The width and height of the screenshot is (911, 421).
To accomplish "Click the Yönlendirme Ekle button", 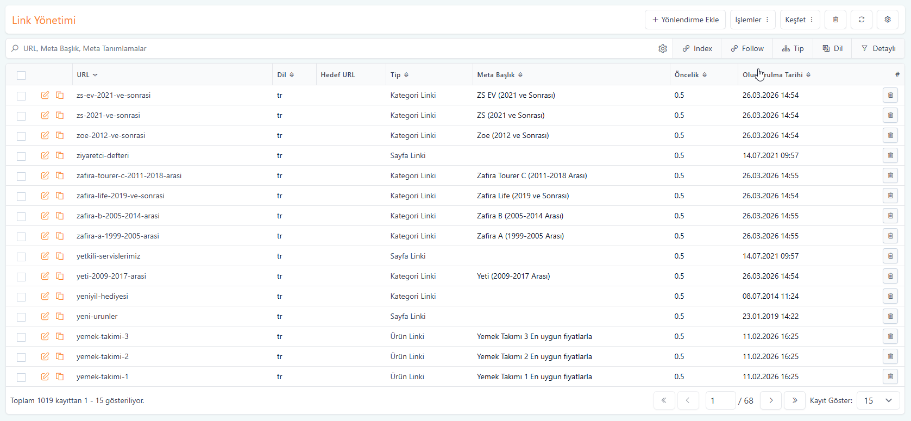I will click(685, 20).
